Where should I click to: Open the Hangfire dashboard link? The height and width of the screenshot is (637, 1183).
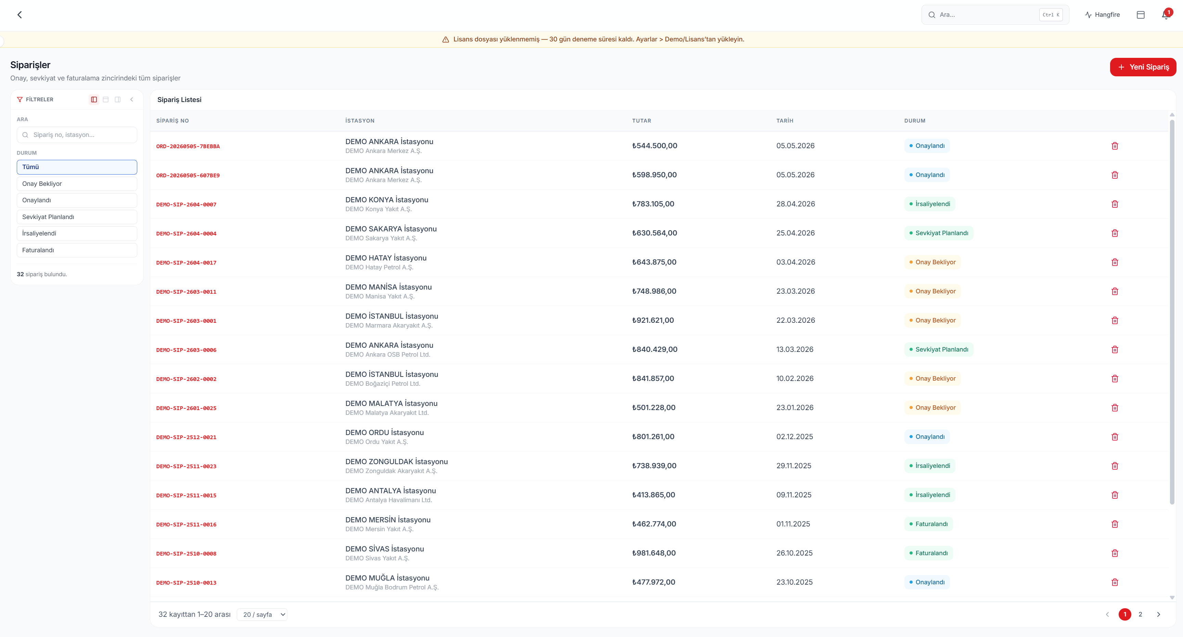click(1102, 15)
